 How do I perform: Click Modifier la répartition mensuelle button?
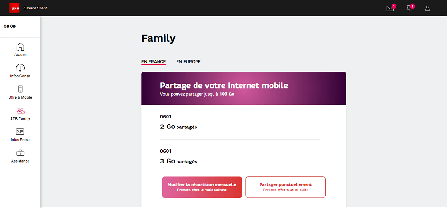point(202,187)
